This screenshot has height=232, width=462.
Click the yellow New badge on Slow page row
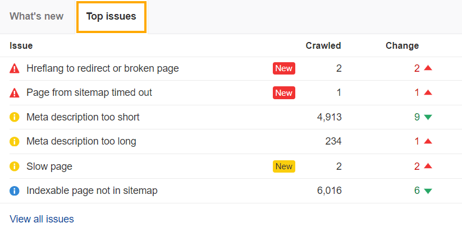point(284,166)
